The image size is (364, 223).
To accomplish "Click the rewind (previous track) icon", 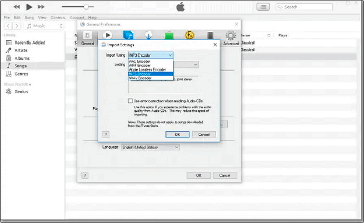I will (x=17, y=7).
